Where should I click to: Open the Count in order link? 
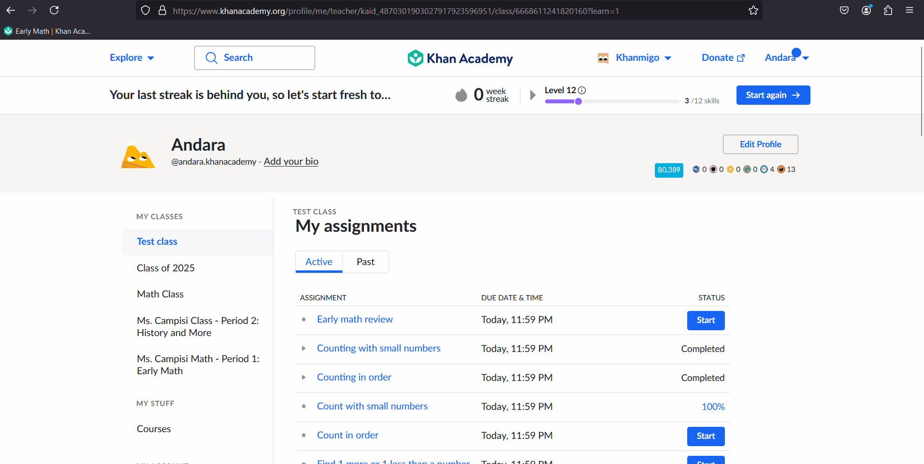pyautogui.click(x=347, y=435)
